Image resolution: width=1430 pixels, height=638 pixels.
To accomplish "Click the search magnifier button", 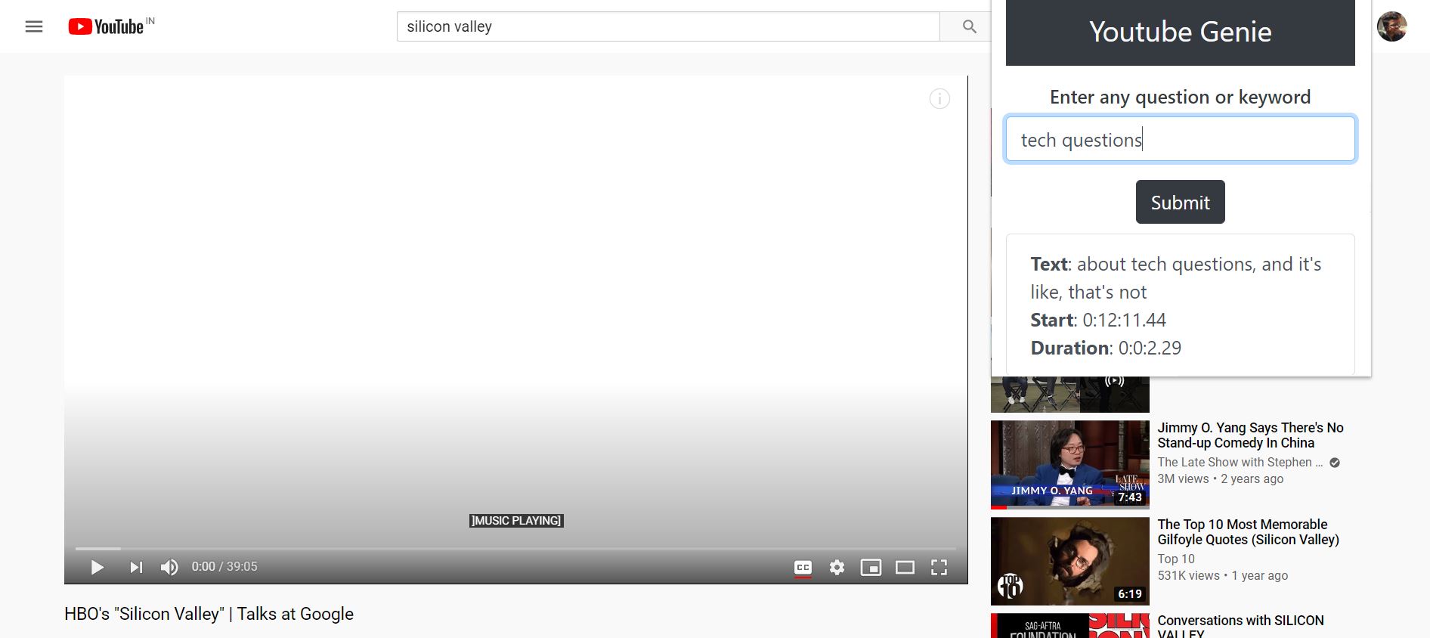I will pos(969,26).
